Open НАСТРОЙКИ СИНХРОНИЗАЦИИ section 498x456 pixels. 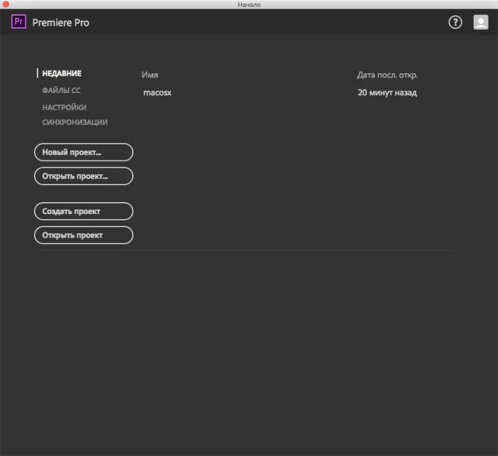(75, 115)
